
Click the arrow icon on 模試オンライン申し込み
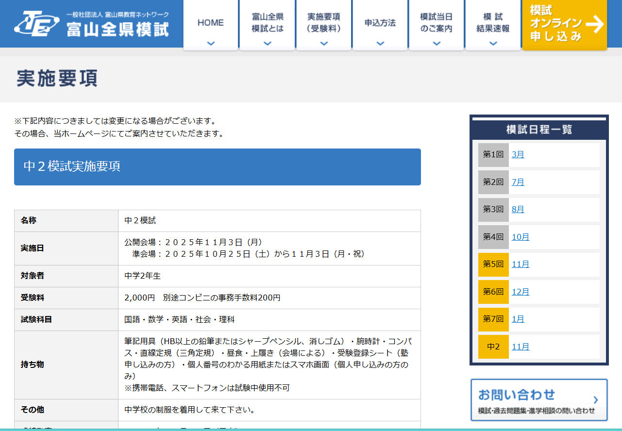(594, 24)
